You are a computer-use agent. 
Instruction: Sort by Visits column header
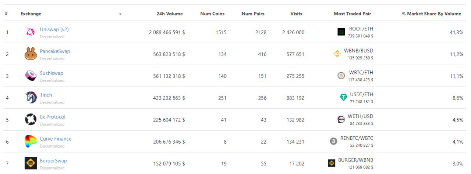[x=296, y=14]
